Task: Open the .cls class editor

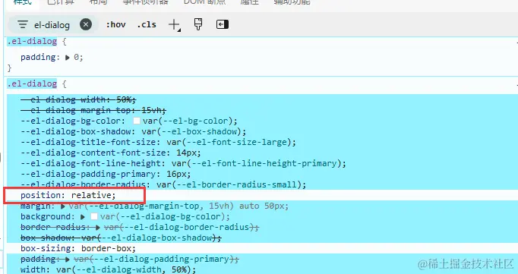Action: [147, 24]
